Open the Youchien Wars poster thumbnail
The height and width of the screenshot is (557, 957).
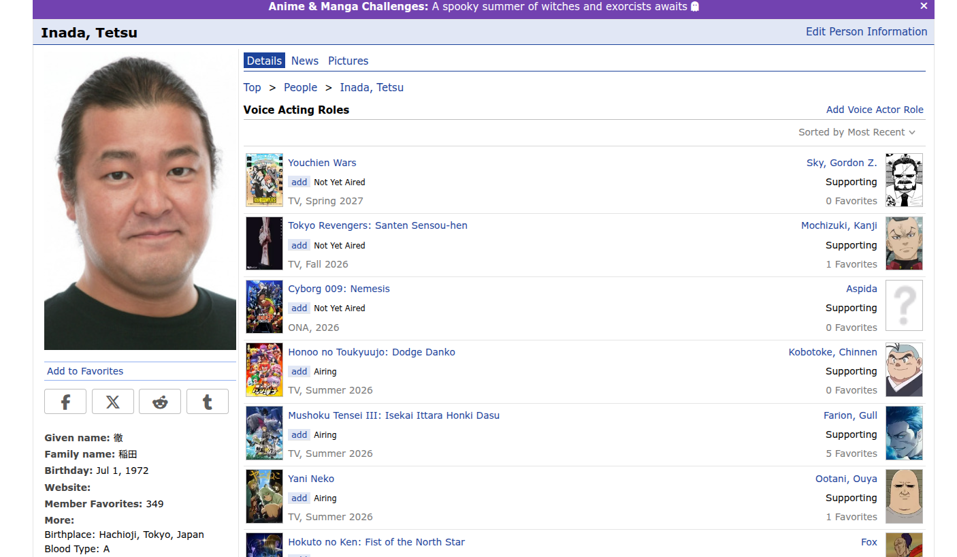pyautogui.click(x=264, y=180)
